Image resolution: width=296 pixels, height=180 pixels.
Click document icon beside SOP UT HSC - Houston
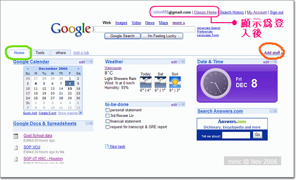click(16, 159)
